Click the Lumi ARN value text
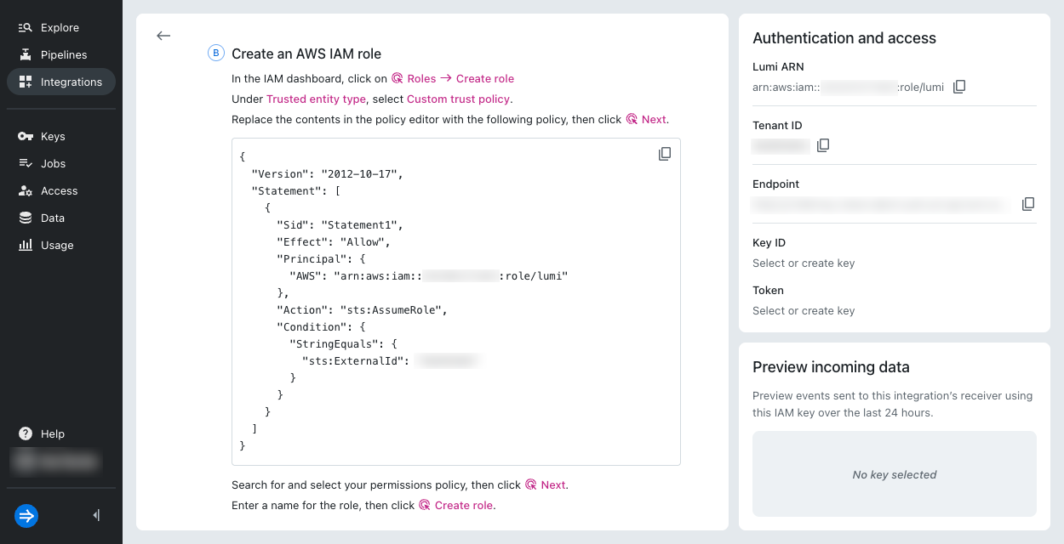Image resolution: width=1064 pixels, height=544 pixels. pyautogui.click(x=848, y=87)
